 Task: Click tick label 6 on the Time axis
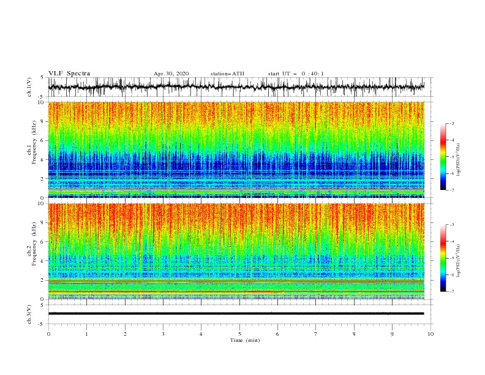click(x=277, y=334)
